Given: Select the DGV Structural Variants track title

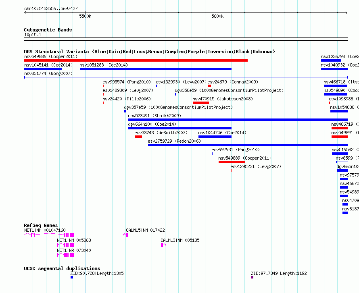Looking at the screenshot, I should tap(150, 52).
